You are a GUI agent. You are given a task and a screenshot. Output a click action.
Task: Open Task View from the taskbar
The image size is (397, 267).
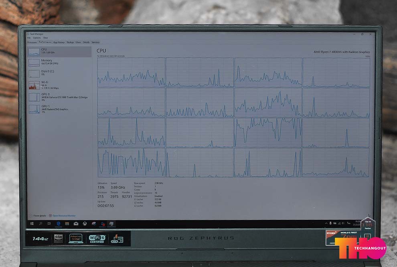point(49,224)
